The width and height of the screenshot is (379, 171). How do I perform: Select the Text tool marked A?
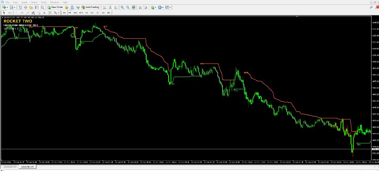click(44, 13)
